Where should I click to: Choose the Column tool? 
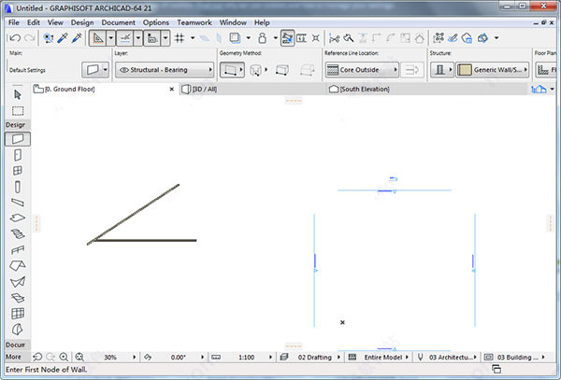[18, 187]
